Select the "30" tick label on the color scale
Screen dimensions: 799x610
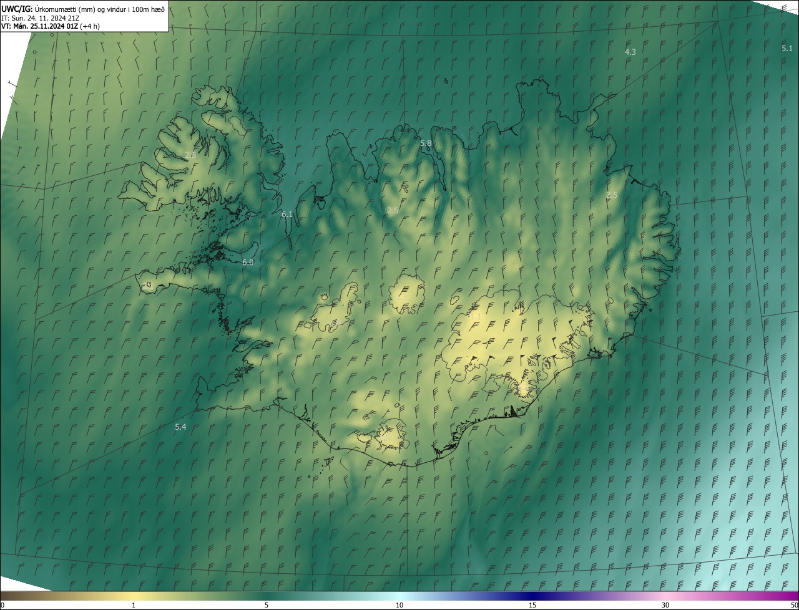point(665,605)
